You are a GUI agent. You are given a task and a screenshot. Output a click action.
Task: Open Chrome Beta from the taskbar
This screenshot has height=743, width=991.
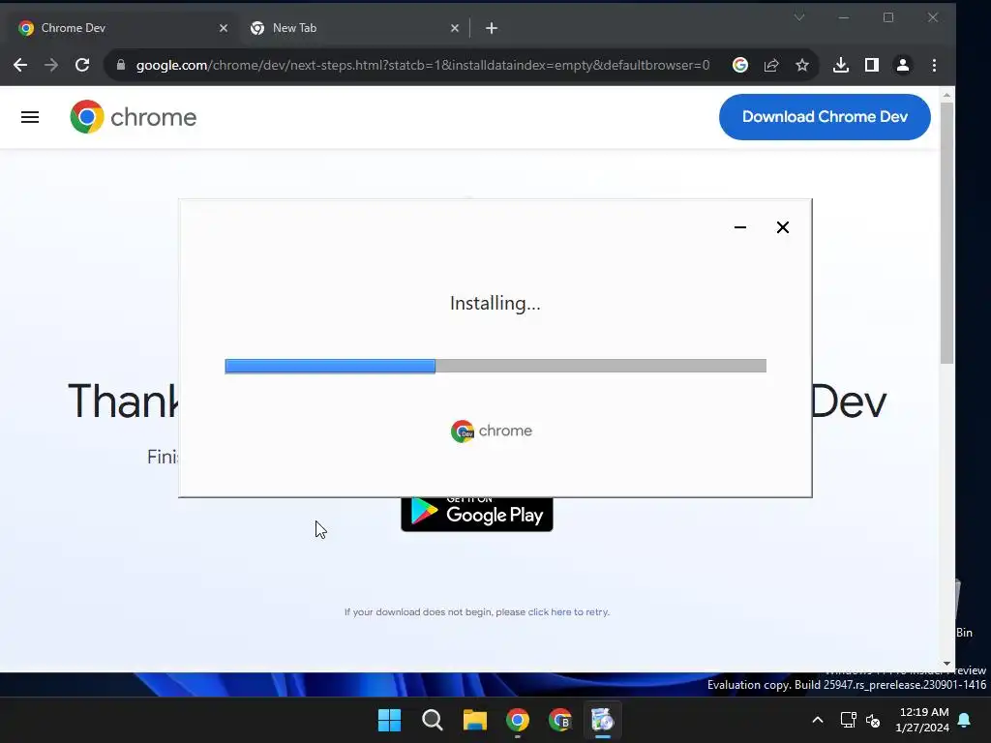point(560,720)
